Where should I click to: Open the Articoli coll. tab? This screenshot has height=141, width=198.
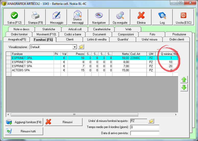(75, 29)
